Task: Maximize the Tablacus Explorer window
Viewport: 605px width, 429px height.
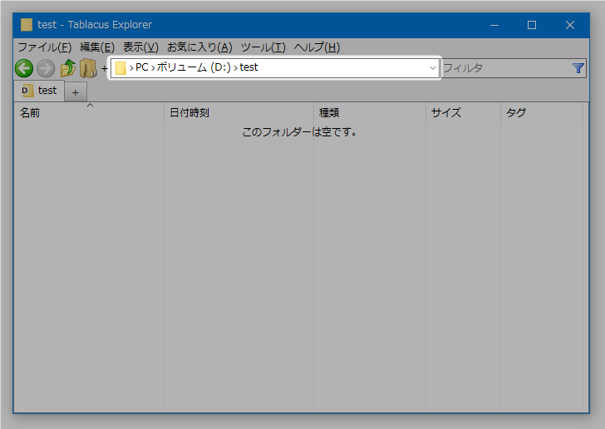Action: [x=532, y=25]
